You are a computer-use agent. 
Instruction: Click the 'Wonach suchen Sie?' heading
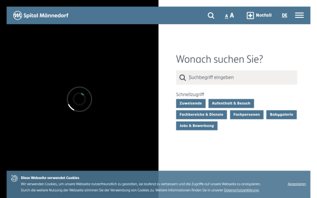pos(219,59)
